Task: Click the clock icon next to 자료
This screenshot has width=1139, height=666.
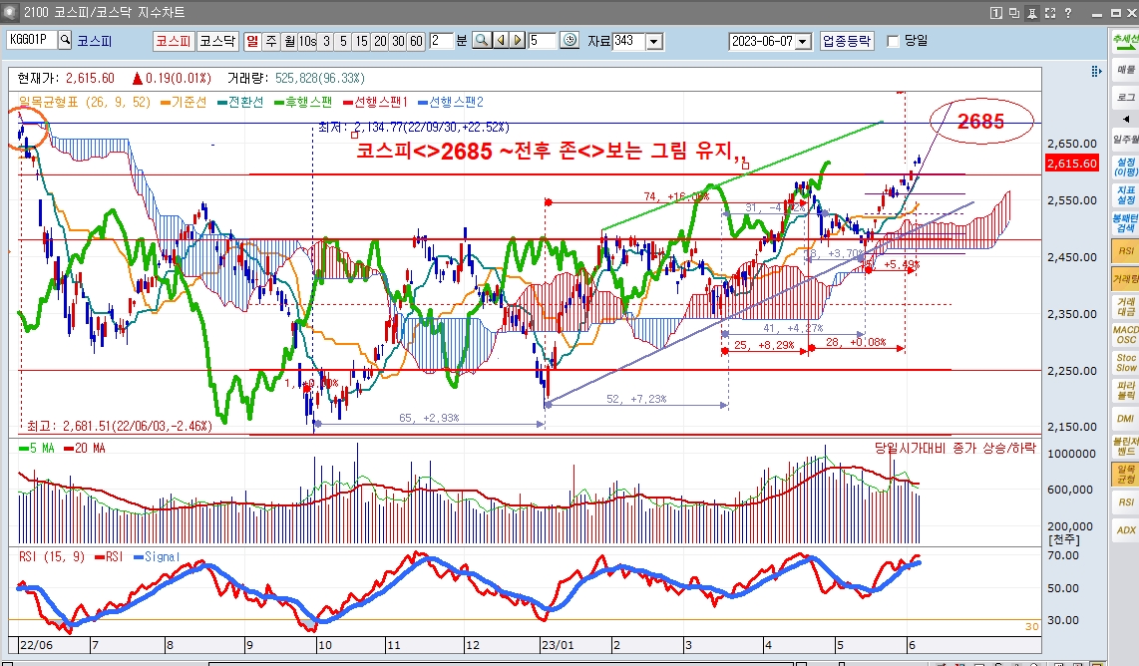Action: (x=569, y=41)
